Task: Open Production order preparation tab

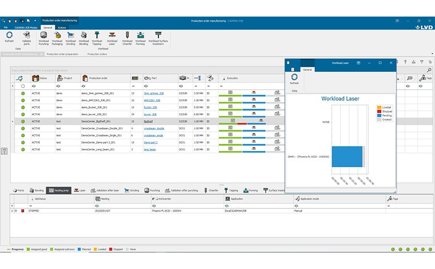Action: pos(63,54)
